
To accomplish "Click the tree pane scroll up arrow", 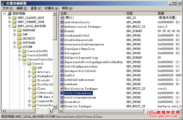I will (55, 14).
